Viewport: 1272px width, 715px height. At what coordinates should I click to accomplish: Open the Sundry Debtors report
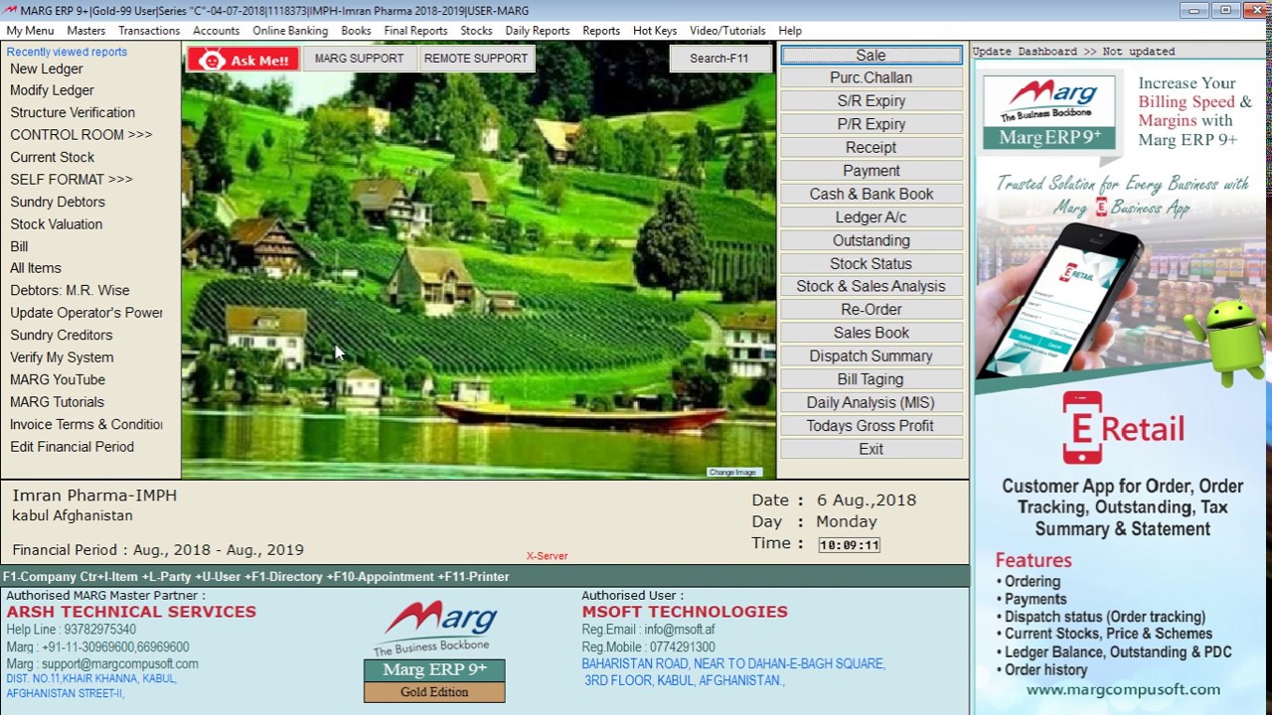[x=58, y=202]
